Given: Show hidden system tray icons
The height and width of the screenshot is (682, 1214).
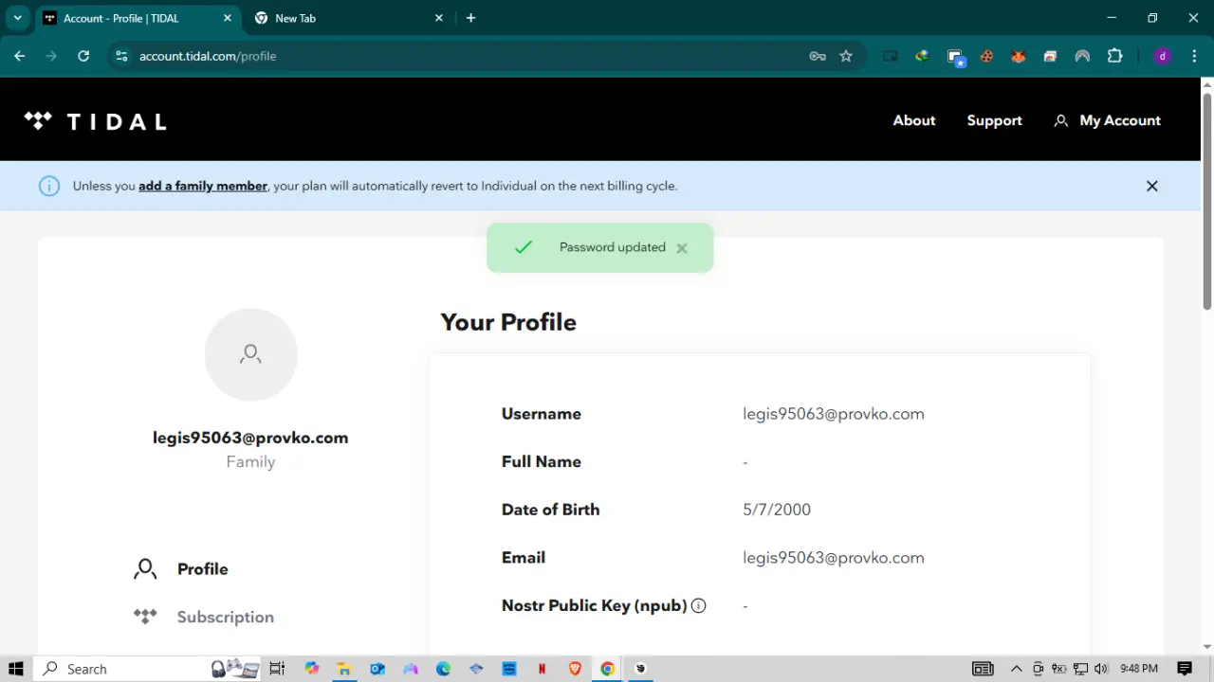Looking at the screenshot, I should pyautogui.click(x=1017, y=669).
